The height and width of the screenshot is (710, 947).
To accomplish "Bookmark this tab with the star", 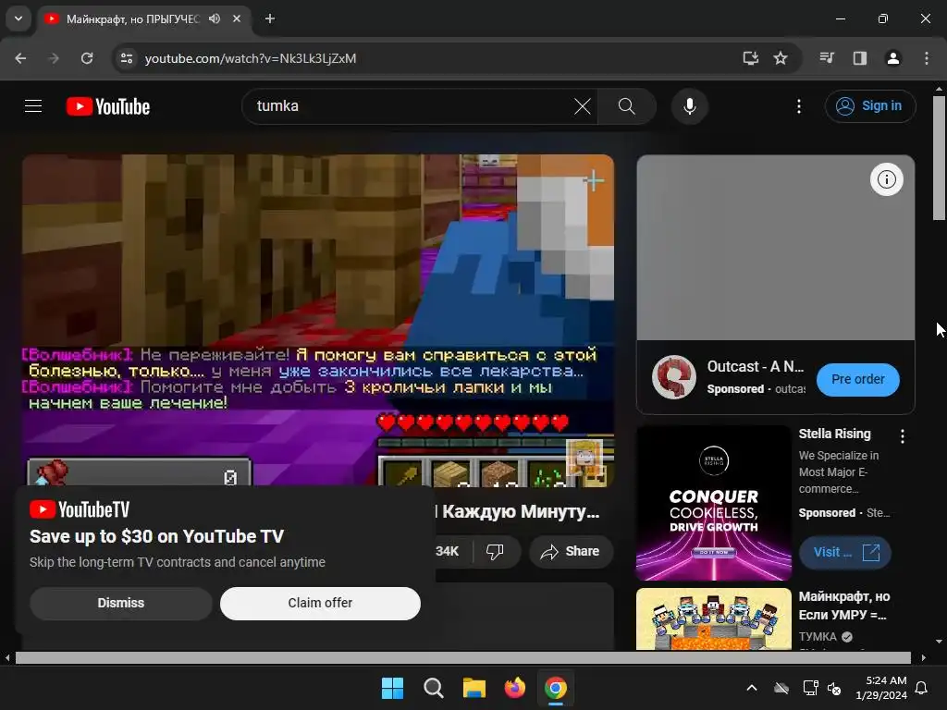I will 781,58.
